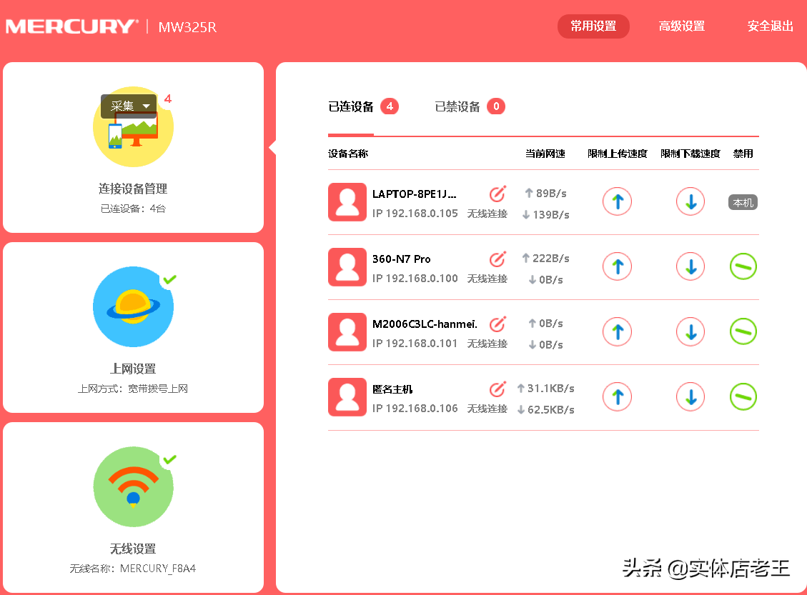Open edit options for the LAPTOP device avatar
The image size is (807, 595).
[x=347, y=201]
